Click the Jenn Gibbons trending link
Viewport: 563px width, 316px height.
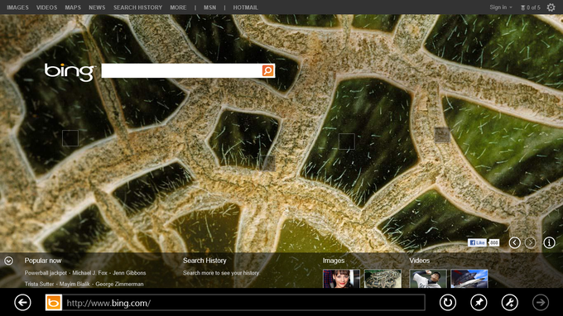click(129, 273)
